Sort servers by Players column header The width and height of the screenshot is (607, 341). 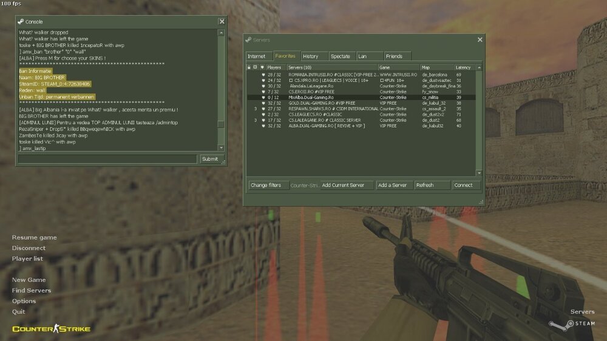[x=276, y=67]
